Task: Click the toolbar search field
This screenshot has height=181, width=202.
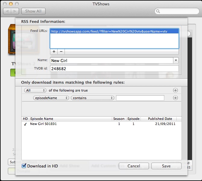Action: tap(177, 11)
